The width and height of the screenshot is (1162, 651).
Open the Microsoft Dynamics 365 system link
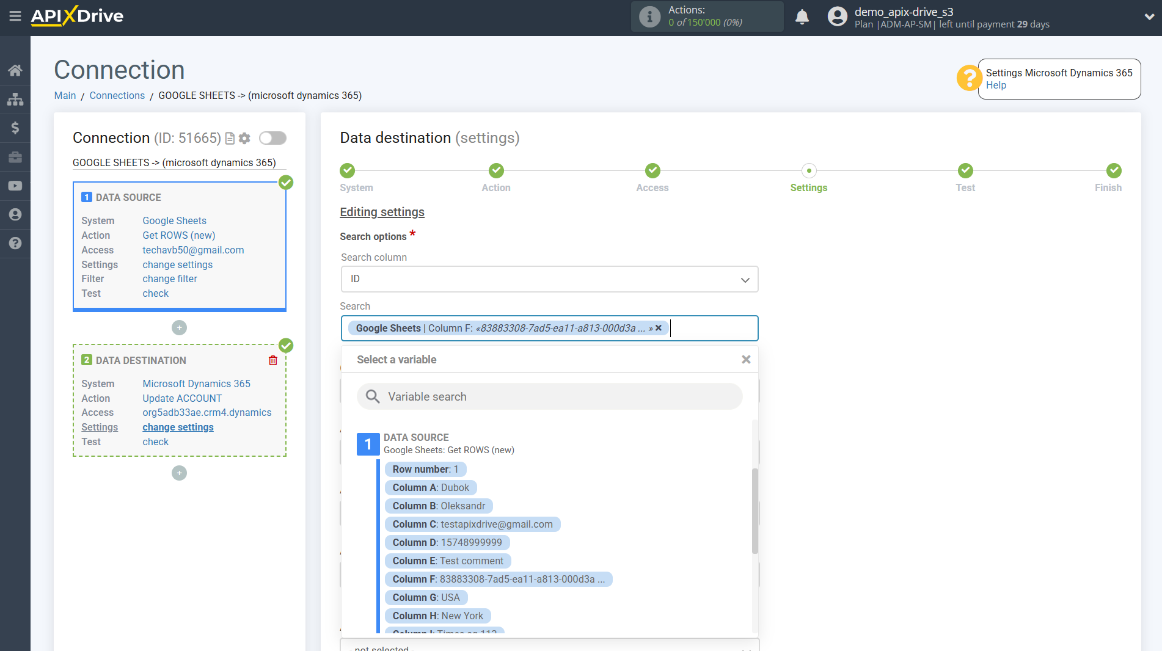197,384
